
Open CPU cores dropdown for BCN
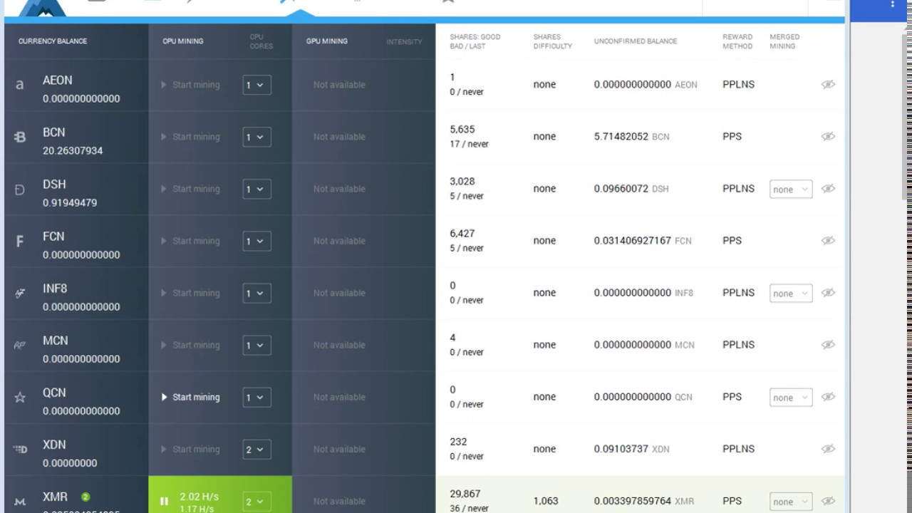[x=256, y=137]
